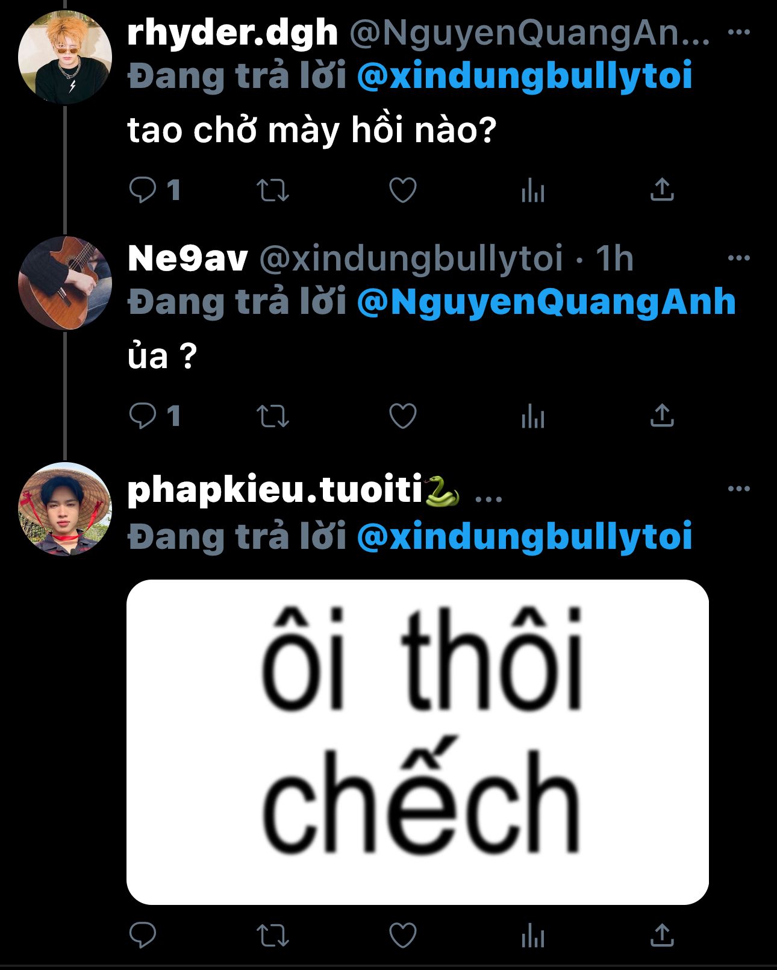Open rhyder.dgh's profile picture
This screenshot has height=970, width=777.
(65, 57)
